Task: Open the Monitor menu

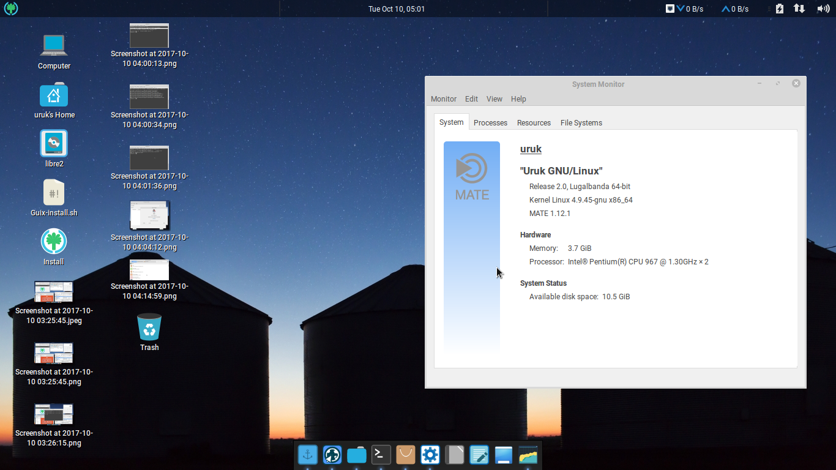Action: pyautogui.click(x=443, y=99)
